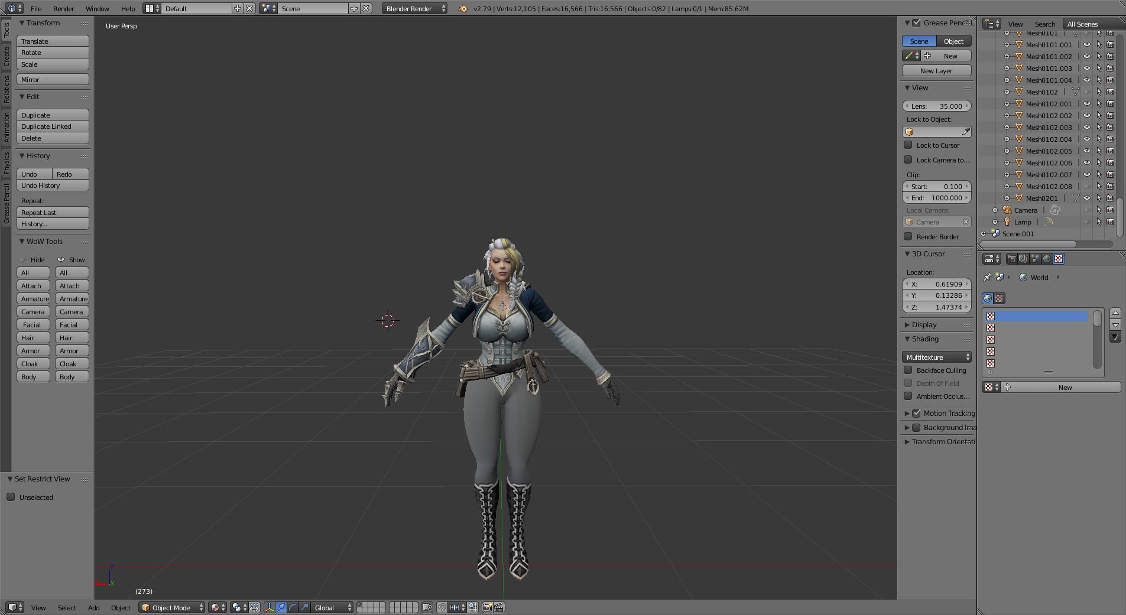Adjust the Lens 35.000 slider field

click(937, 106)
